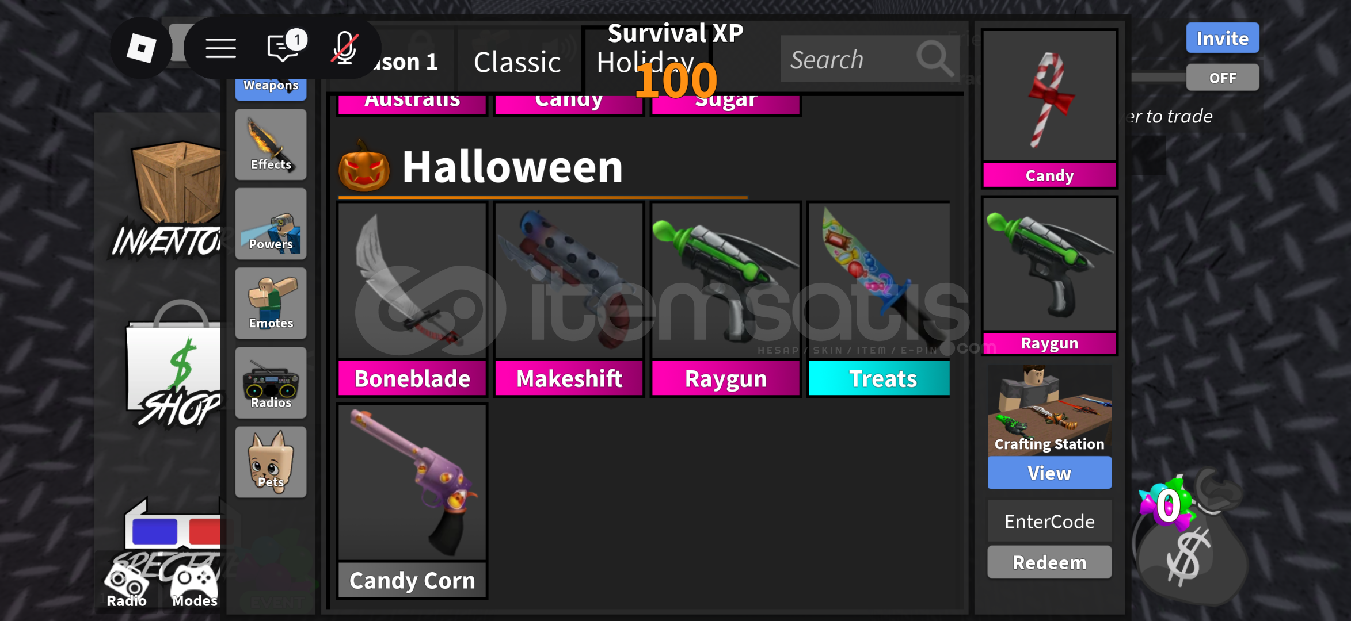
Task: Select the Candy Corn gun
Action: tap(412, 501)
